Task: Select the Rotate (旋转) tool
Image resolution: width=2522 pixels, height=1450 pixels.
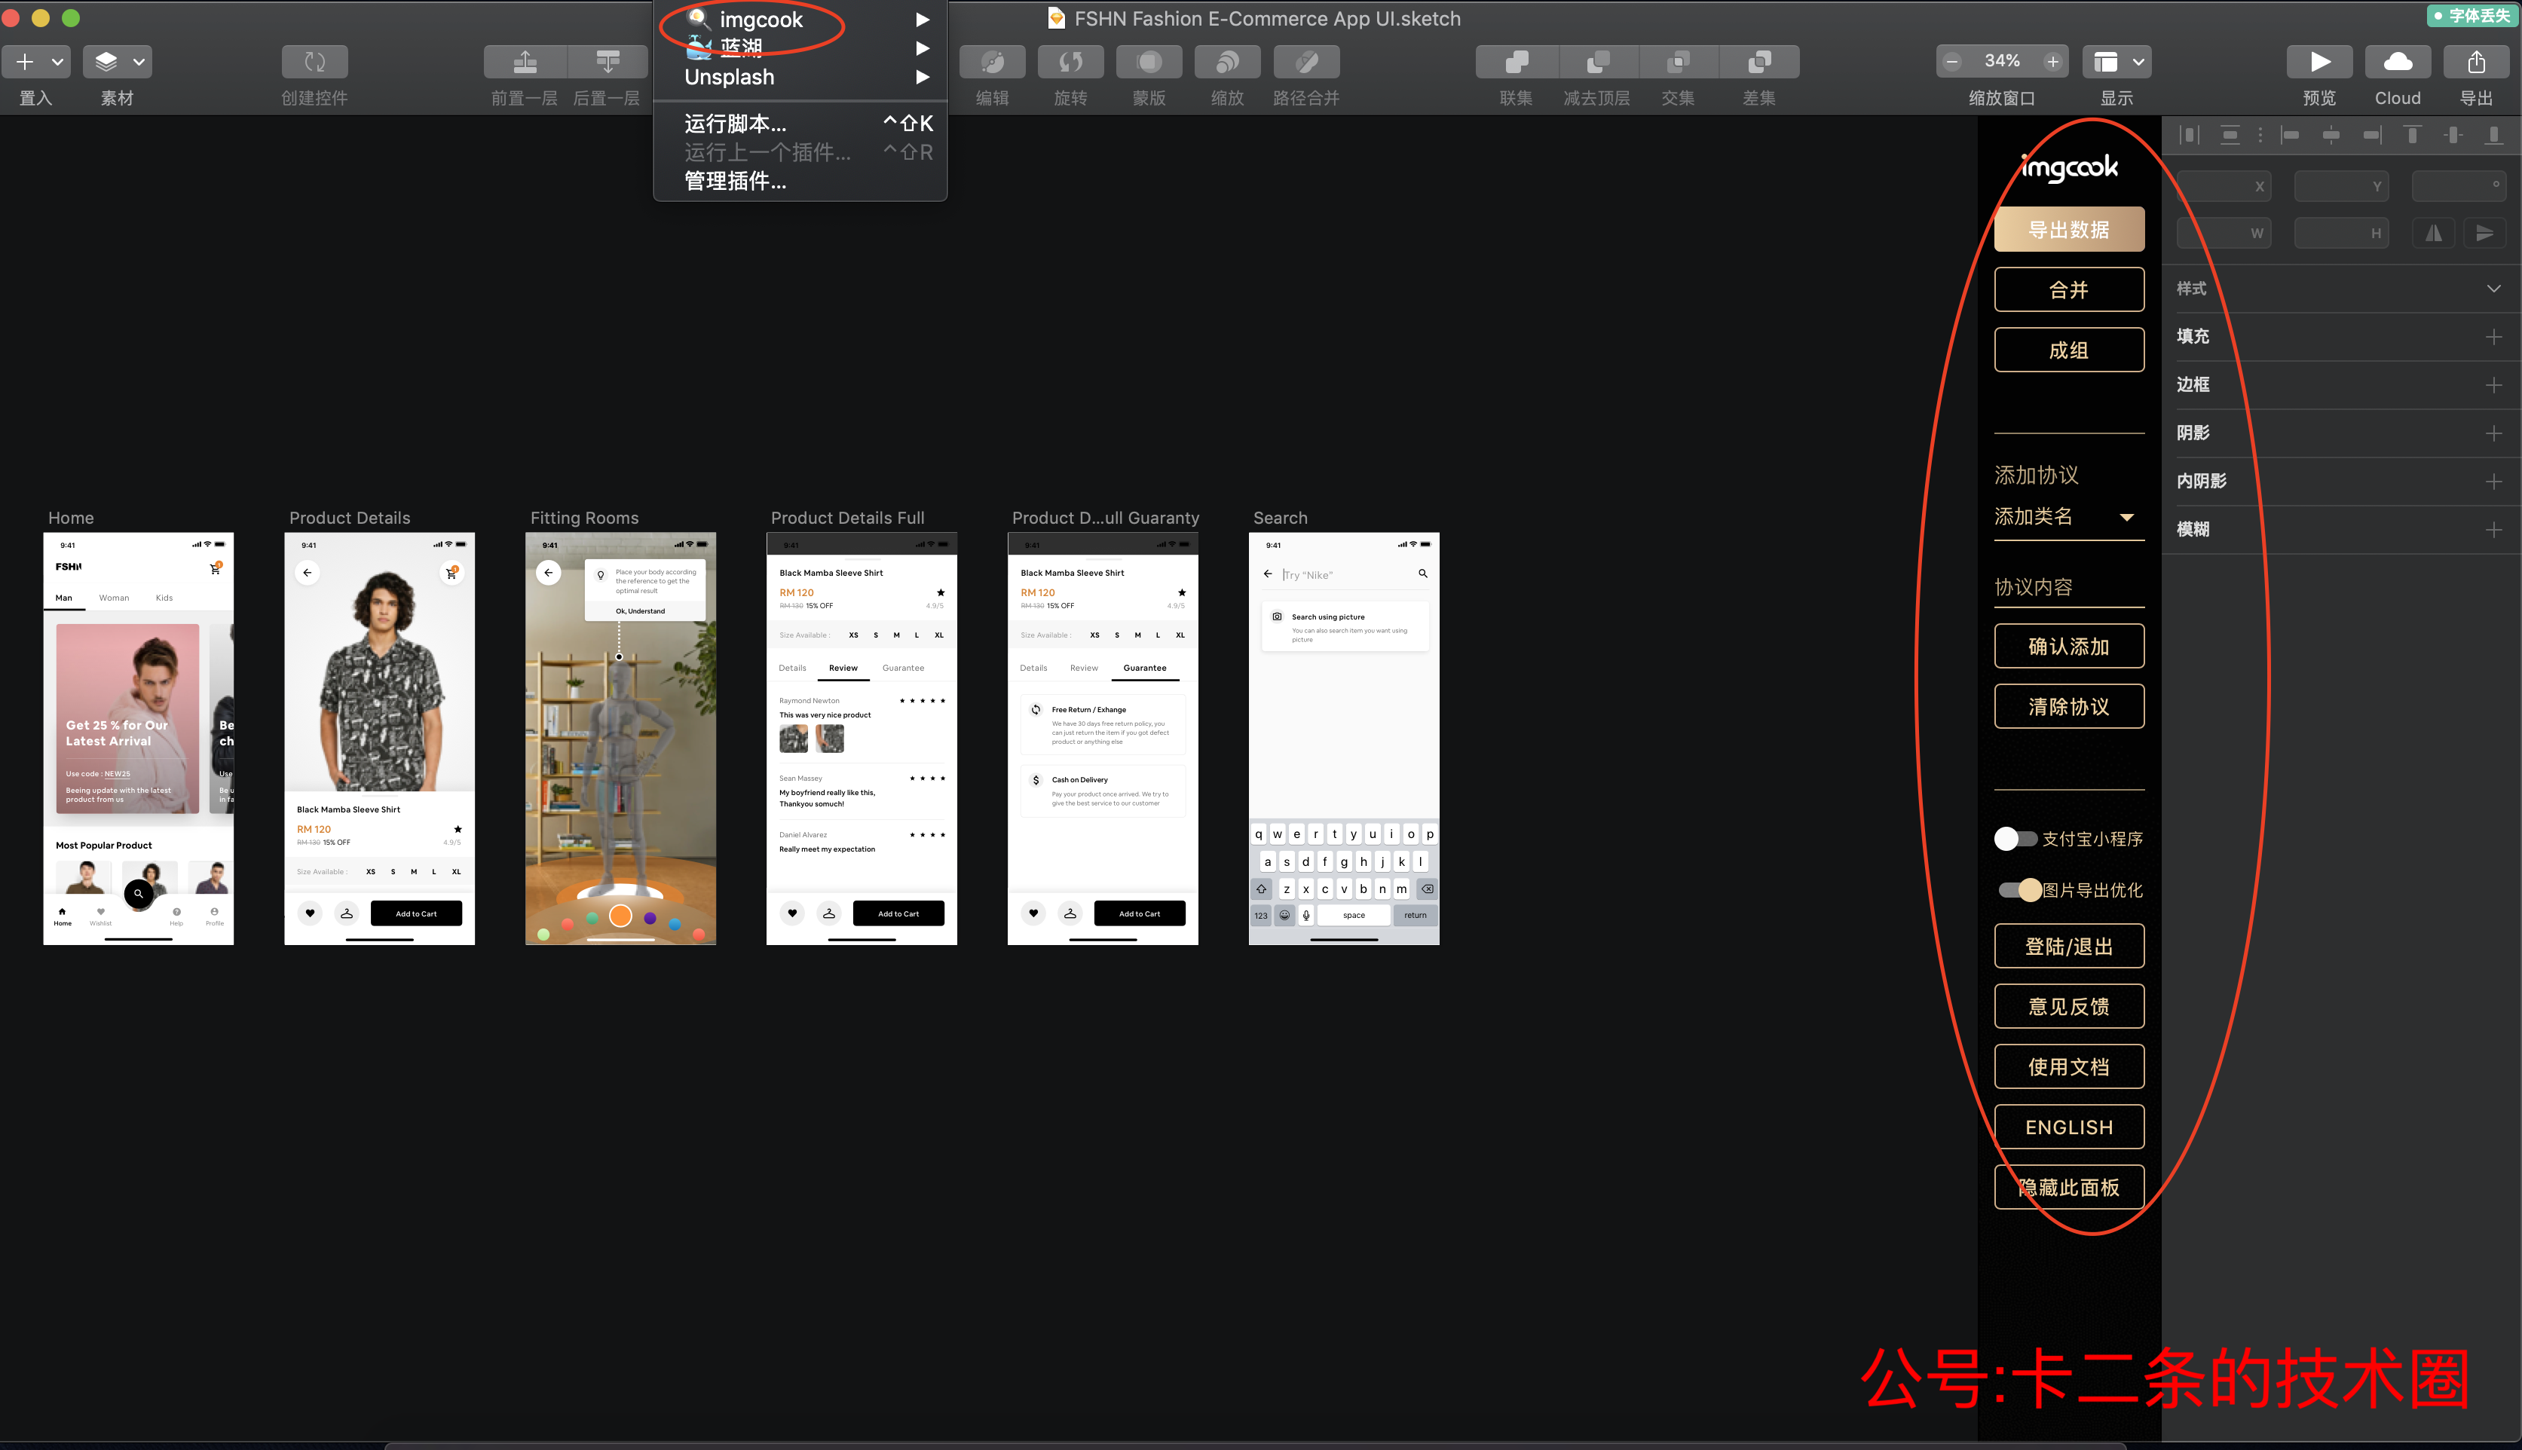Action: click(x=1071, y=62)
